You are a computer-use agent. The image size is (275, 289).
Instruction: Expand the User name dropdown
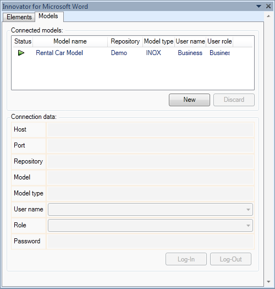(248, 210)
